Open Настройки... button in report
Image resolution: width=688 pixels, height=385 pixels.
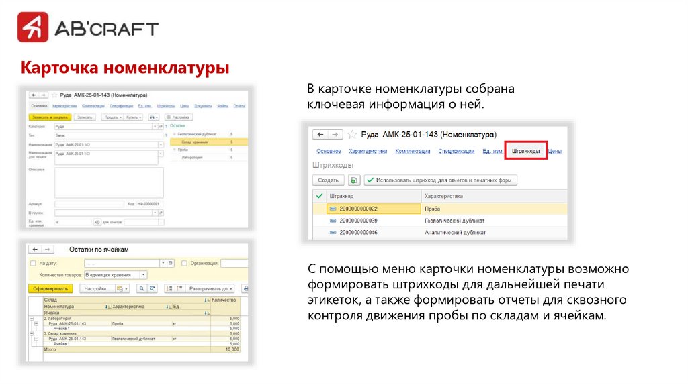point(97,288)
